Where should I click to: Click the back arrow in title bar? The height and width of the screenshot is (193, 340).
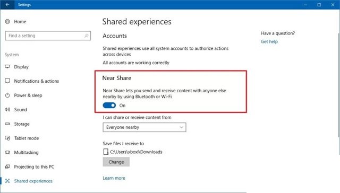pos(7,5)
